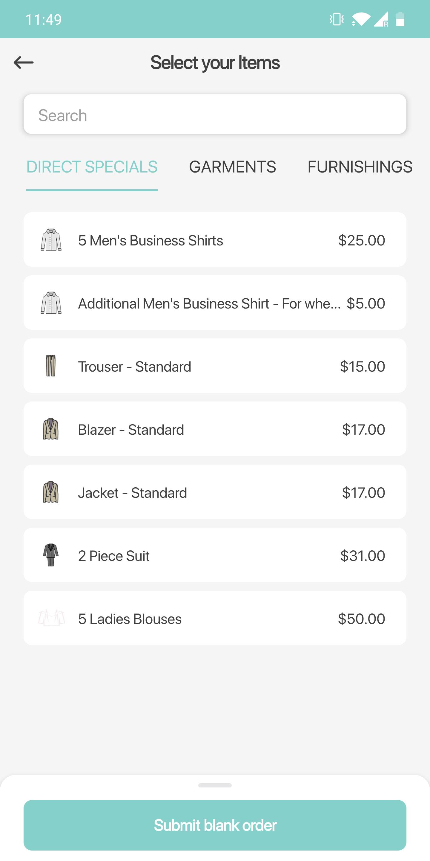Tap the back arrow icon
The height and width of the screenshot is (861, 430).
pyautogui.click(x=24, y=62)
